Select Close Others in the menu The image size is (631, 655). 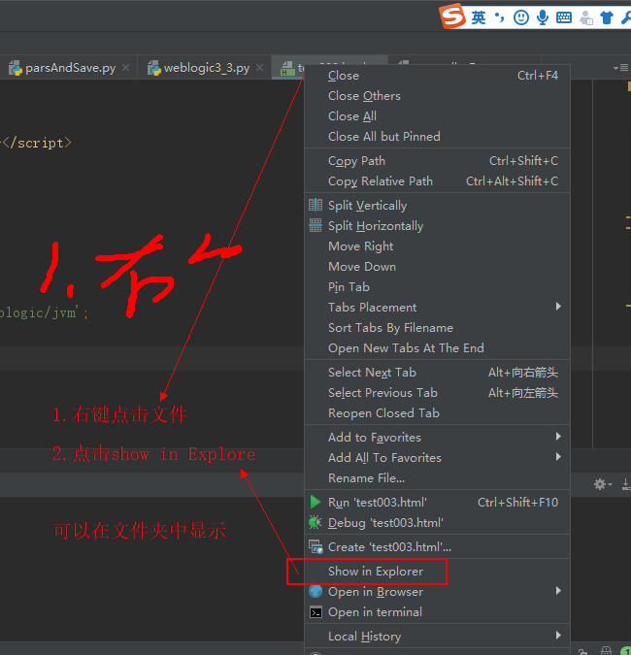coord(438,96)
